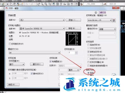Open the 了解打印 link

pyautogui.click(x=102, y=12)
